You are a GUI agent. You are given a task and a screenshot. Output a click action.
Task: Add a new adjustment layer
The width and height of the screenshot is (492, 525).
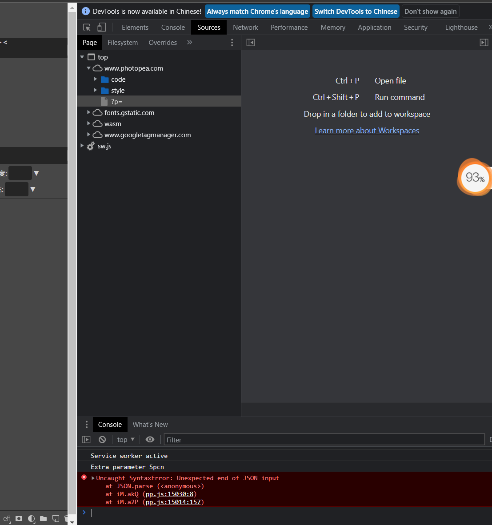(x=31, y=519)
